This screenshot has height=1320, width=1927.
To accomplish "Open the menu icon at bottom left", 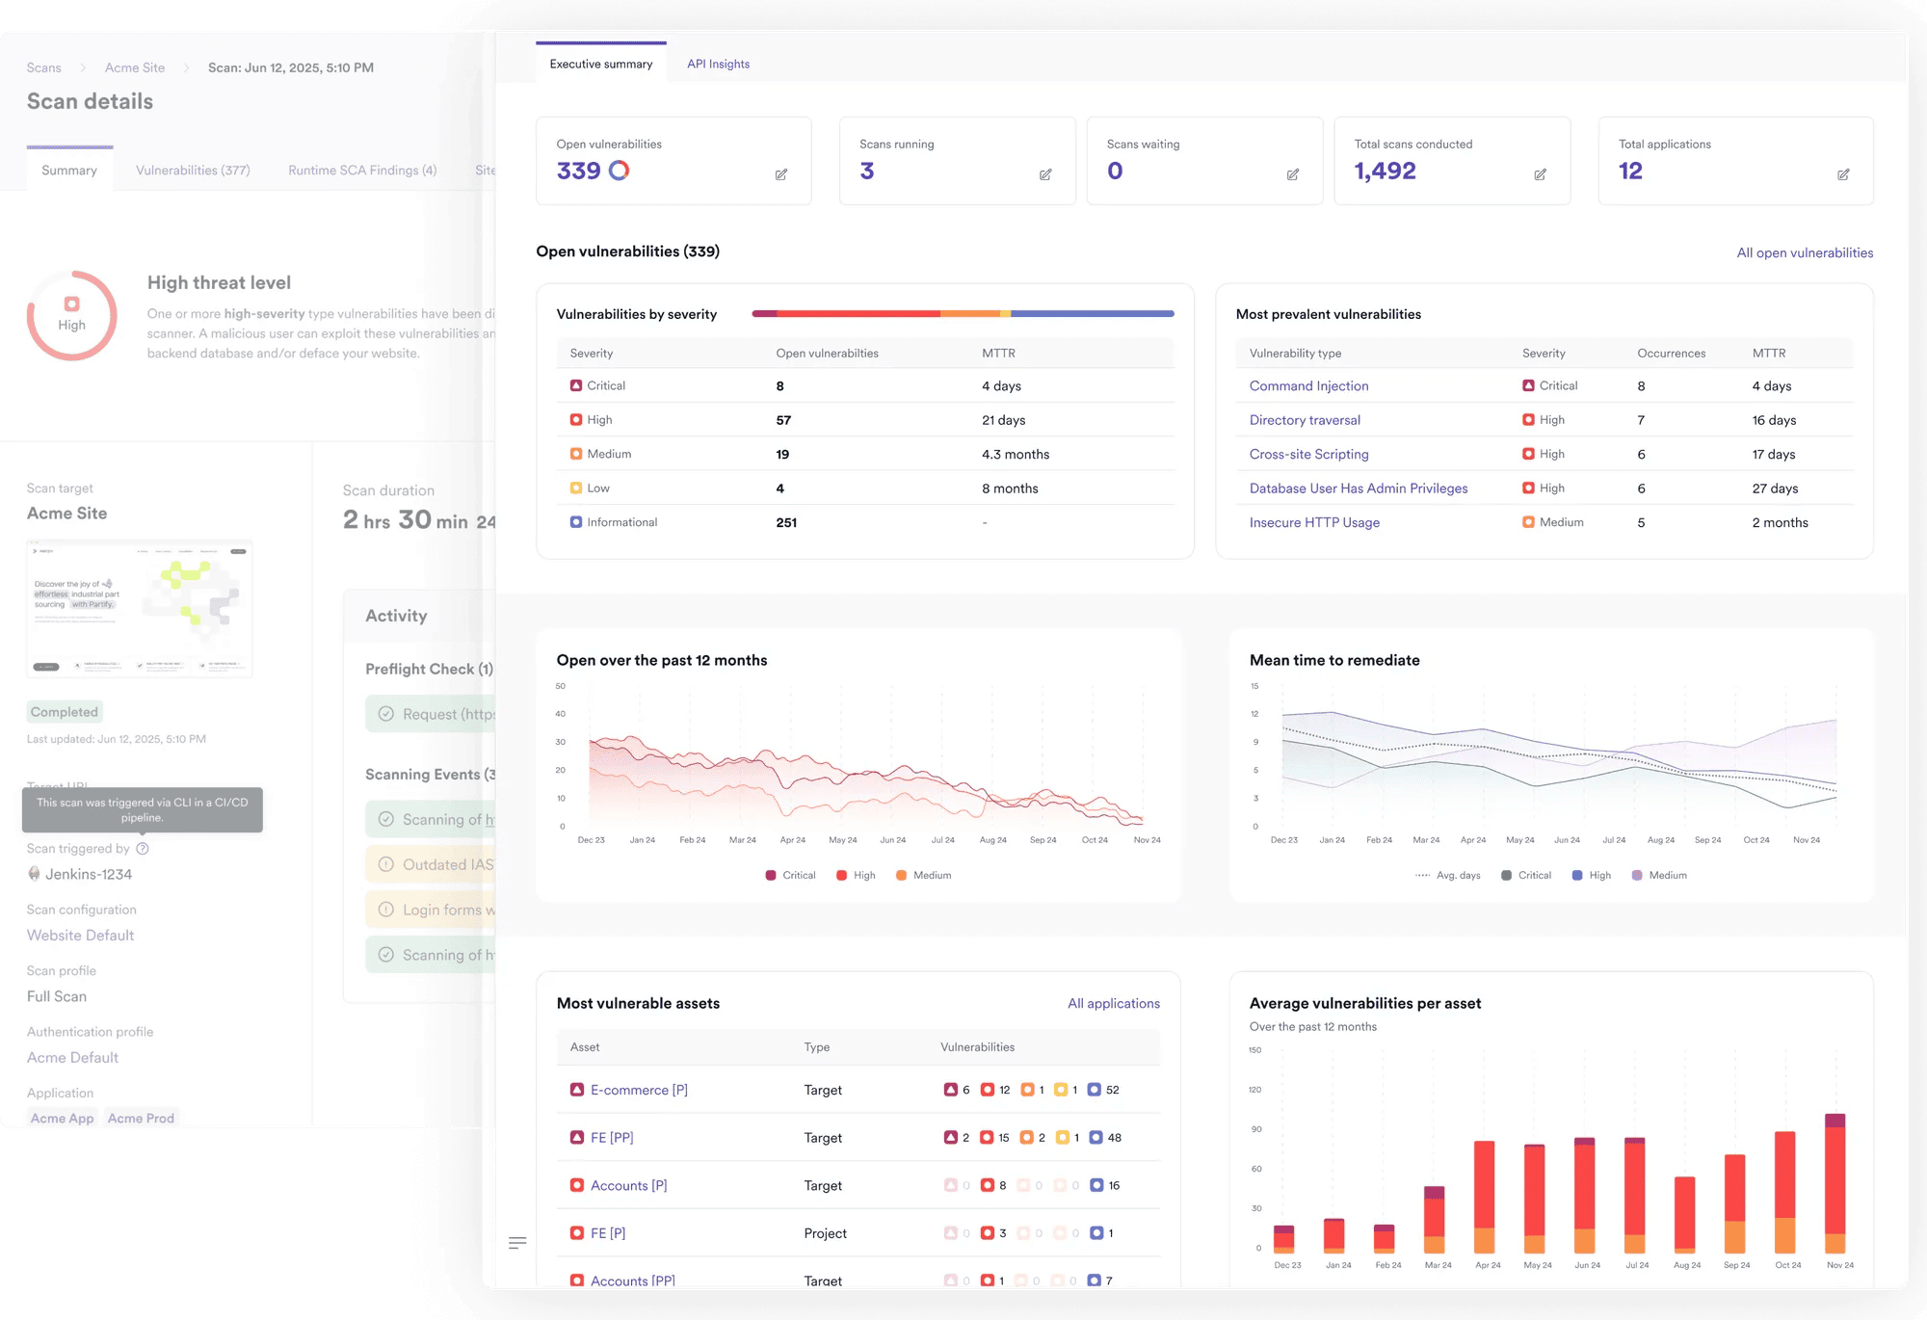I will [x=517, y=1243].
